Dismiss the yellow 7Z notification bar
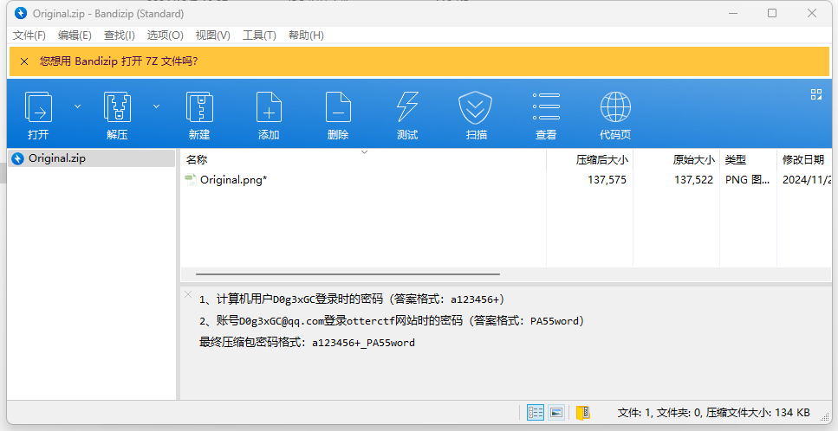The width and height of the screenshot is (838, 431). [x=24, y=61]
